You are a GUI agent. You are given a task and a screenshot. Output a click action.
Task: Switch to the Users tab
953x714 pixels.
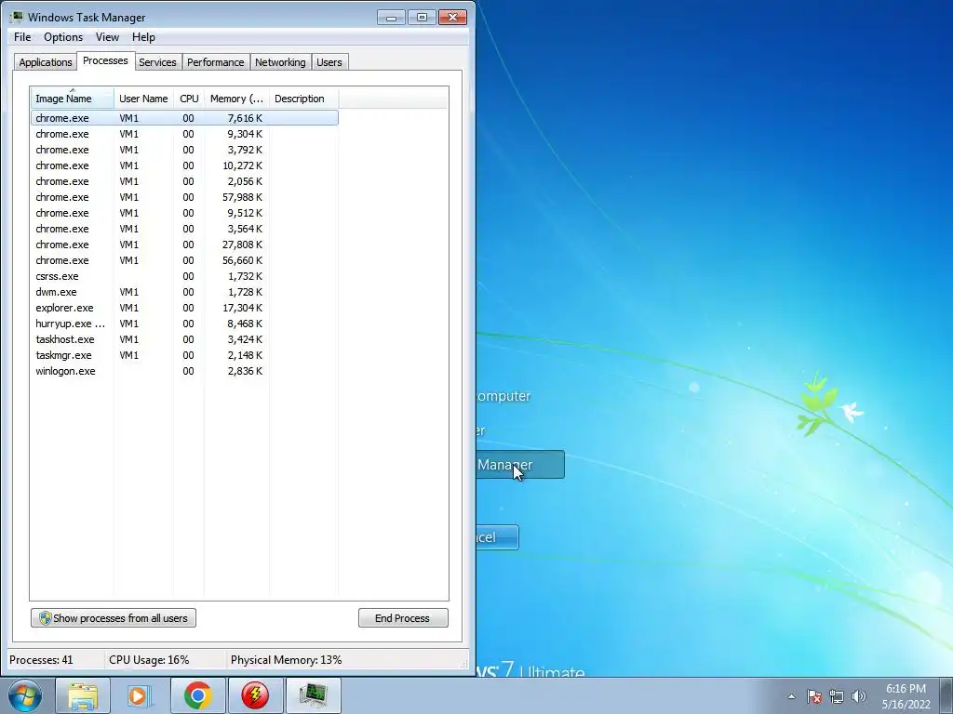[x=329, y=62]
